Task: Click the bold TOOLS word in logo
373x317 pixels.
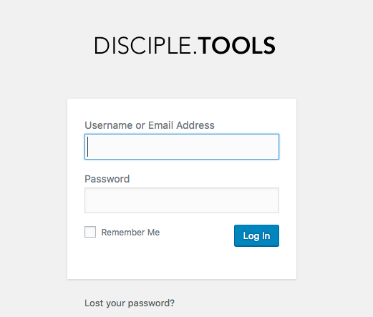Action: [237, 45]
